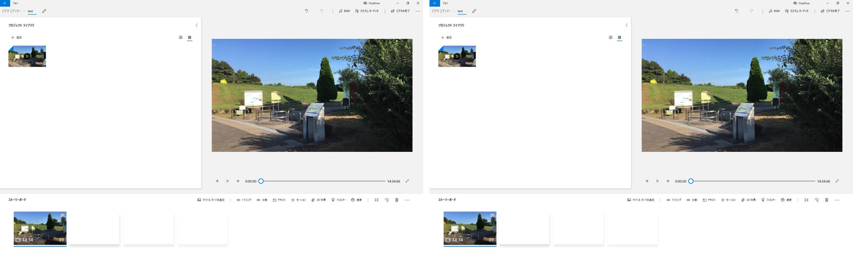Click the trash delete icon in left storyboard toolbar
Screen dimensions: 853x256
point(397,200)
